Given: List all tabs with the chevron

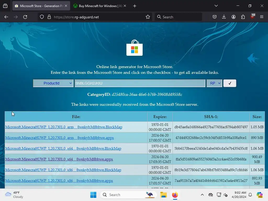Looking at the screenshot, I should [x=216, y=6].
